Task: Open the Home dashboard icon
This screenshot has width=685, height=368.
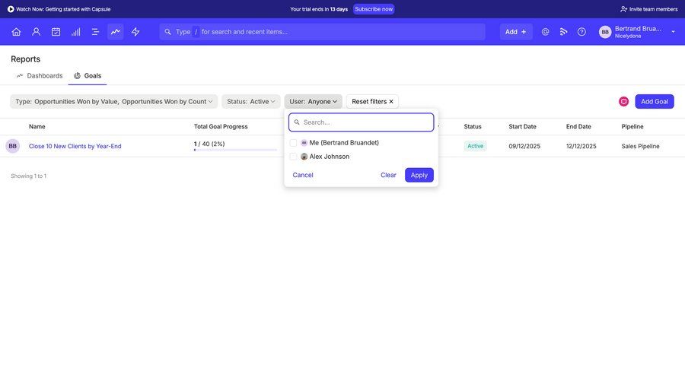Action: [16, 32]
